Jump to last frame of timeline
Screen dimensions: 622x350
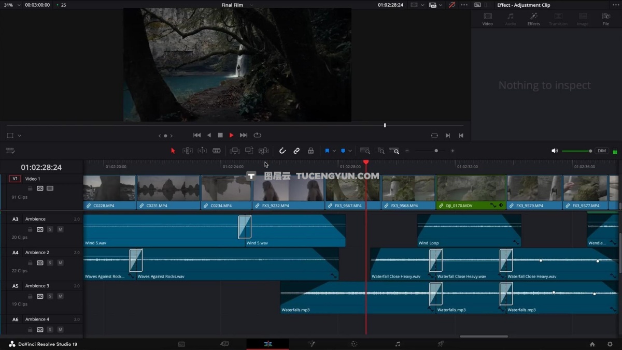244,135
